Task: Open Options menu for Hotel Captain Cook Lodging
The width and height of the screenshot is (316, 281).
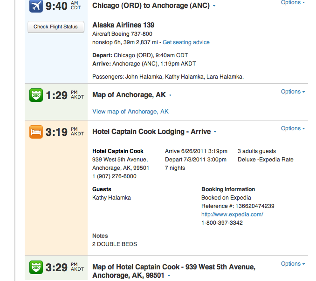Action: pyautogui.click(x=293, y=128)
